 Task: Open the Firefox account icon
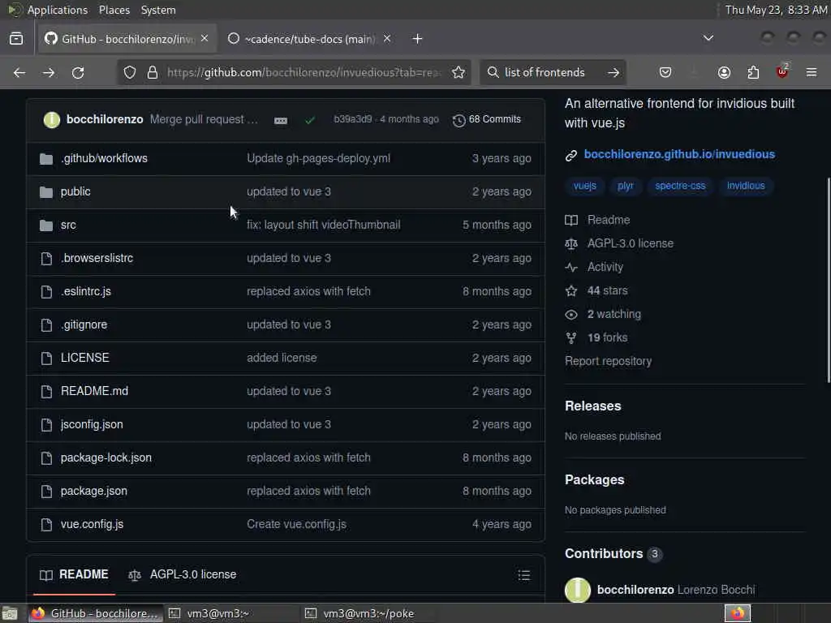point(724,72)
